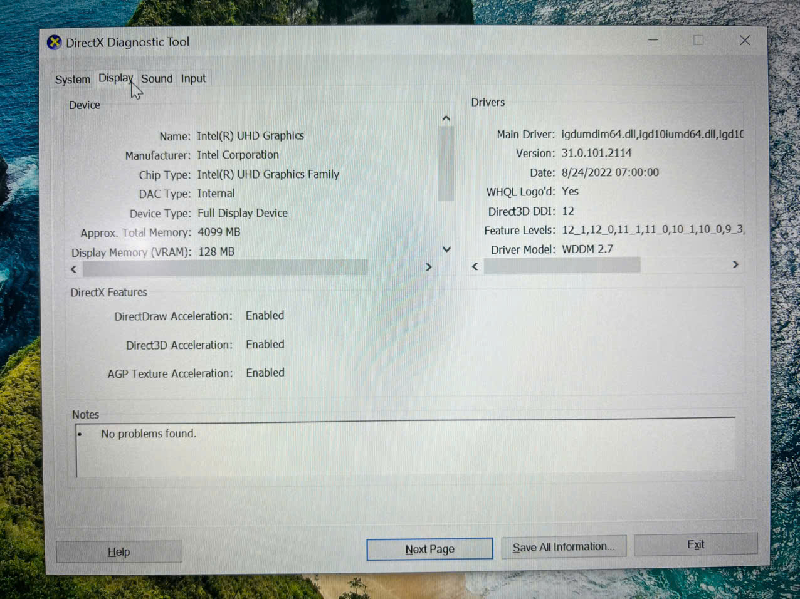Click the left arrow of the Drivers horizontal scrollbar
This screenshot has width=800, height=599.
pos(475,266)
